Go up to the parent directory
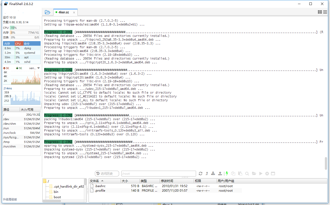The image size is (330, 205). (207, 173)
